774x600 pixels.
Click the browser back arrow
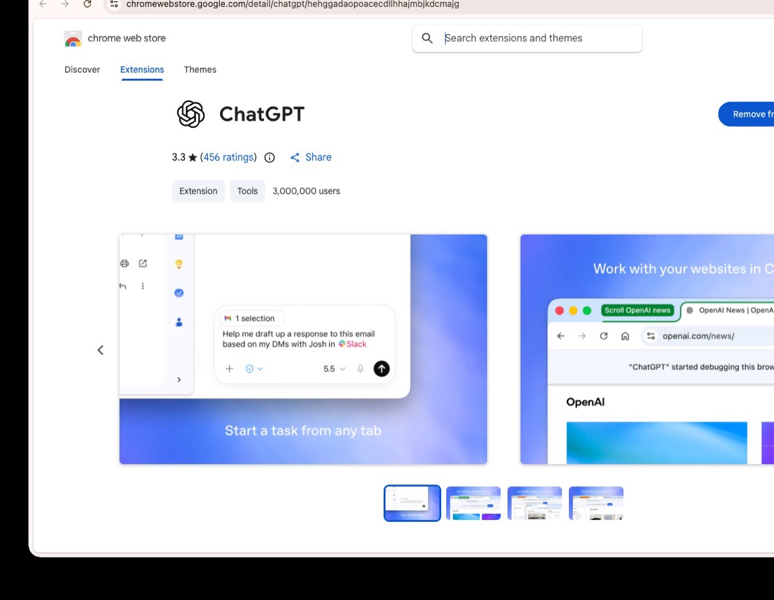[x=43, y=4]
